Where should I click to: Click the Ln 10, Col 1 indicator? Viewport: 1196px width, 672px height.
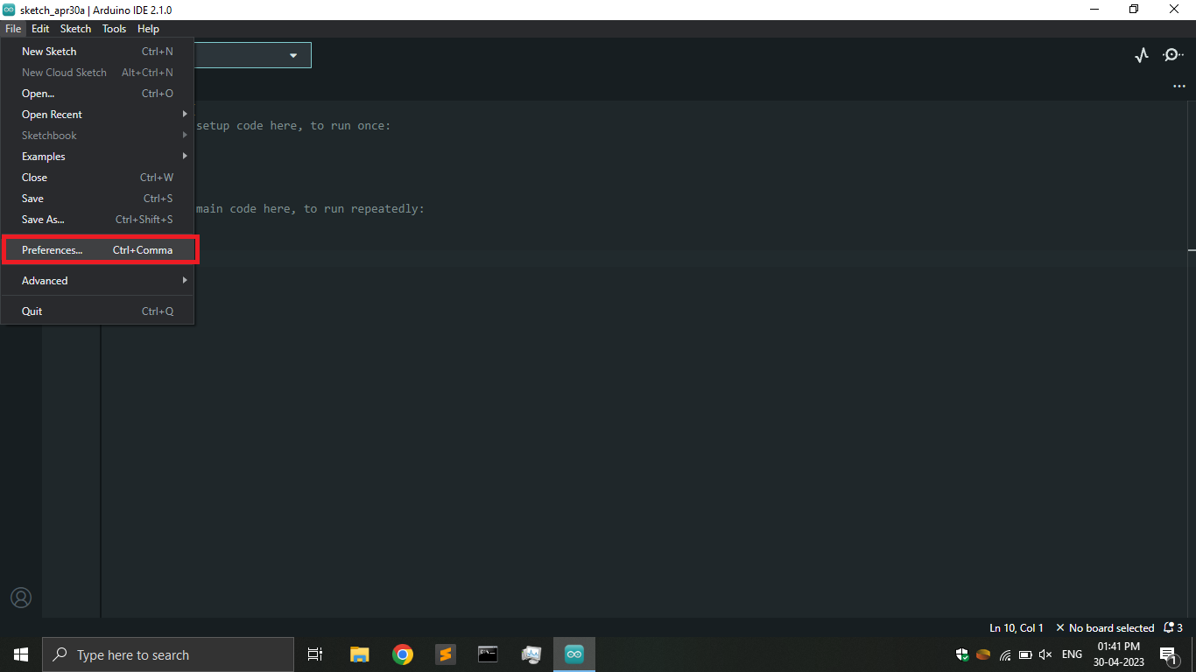[x=1016, y=627]
